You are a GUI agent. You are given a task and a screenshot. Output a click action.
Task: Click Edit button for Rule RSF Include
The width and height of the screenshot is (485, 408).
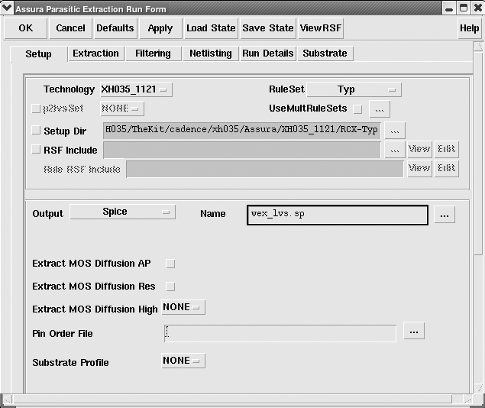pyautogui.click(x=446, y=169)
